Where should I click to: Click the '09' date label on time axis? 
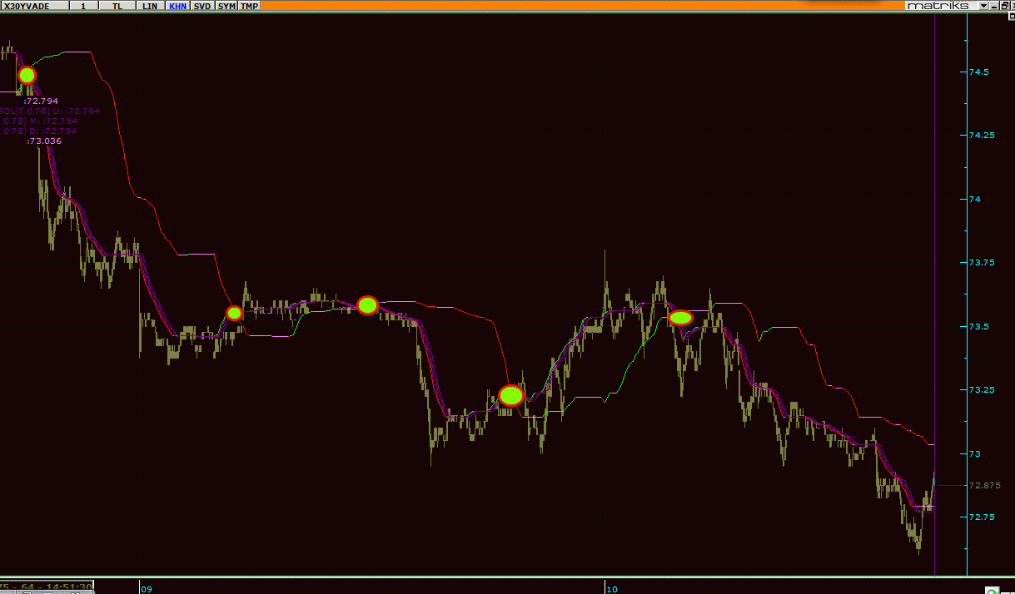click(x=147, y=589)
